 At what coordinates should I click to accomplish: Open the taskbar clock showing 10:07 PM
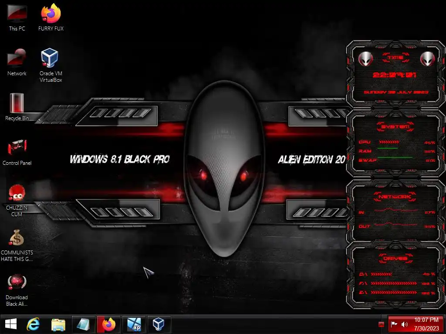click(426, 324)
